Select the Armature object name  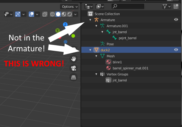[x=108, y=20]
